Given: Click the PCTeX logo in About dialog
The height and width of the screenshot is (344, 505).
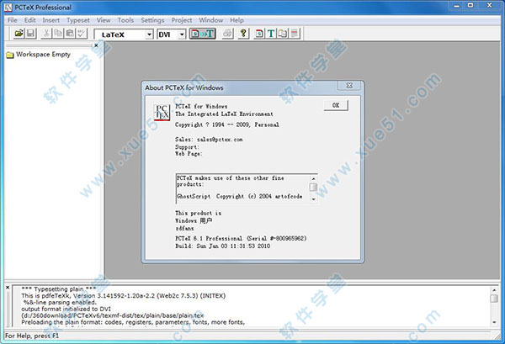Looking at the screenshot, I should (x=162, y=113).
